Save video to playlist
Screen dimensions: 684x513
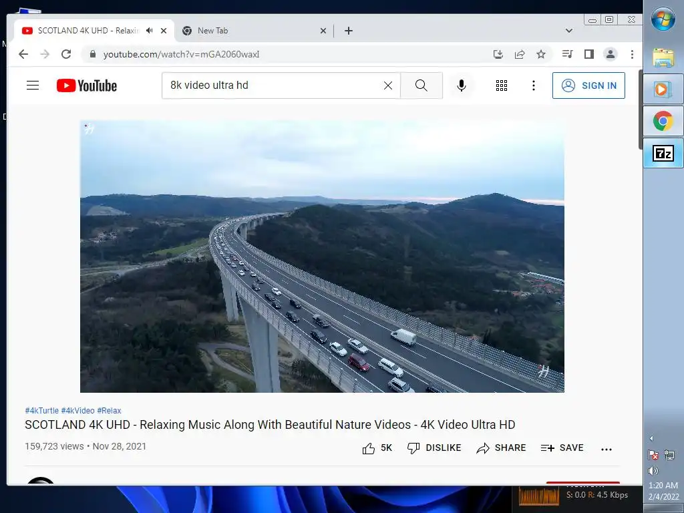(x=562, y=448)
